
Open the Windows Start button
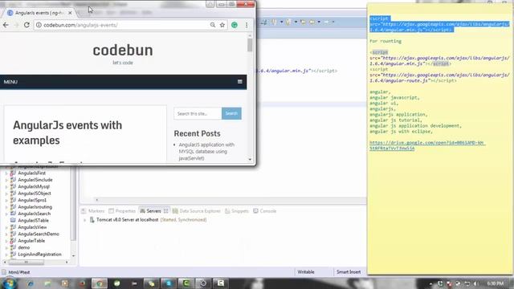coord(9,283)
